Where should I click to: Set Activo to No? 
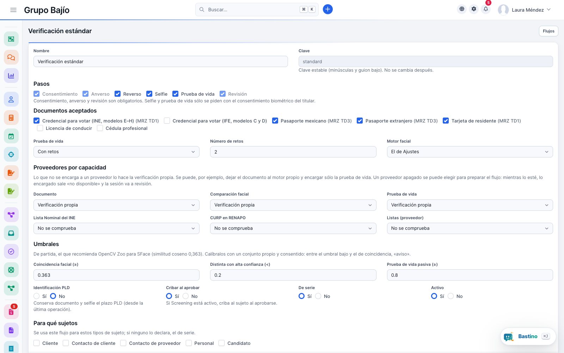[451, 296]
